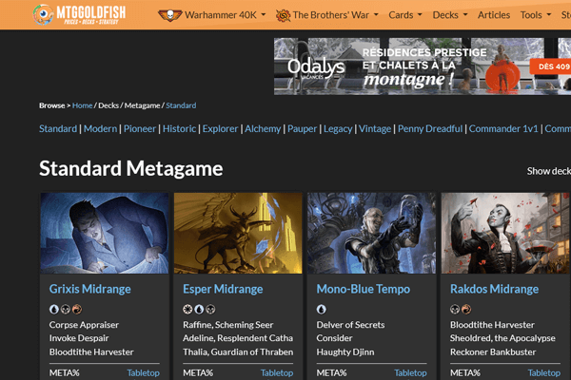Click 'Consider' card name

(x=334, y=338)
